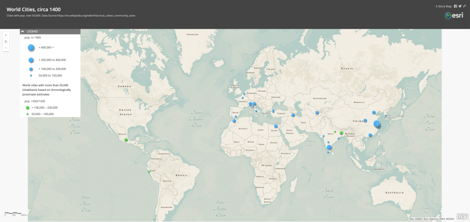The image size is (470, 222).
Task: Open the "A Story Map" link
Action: [443, 6]
